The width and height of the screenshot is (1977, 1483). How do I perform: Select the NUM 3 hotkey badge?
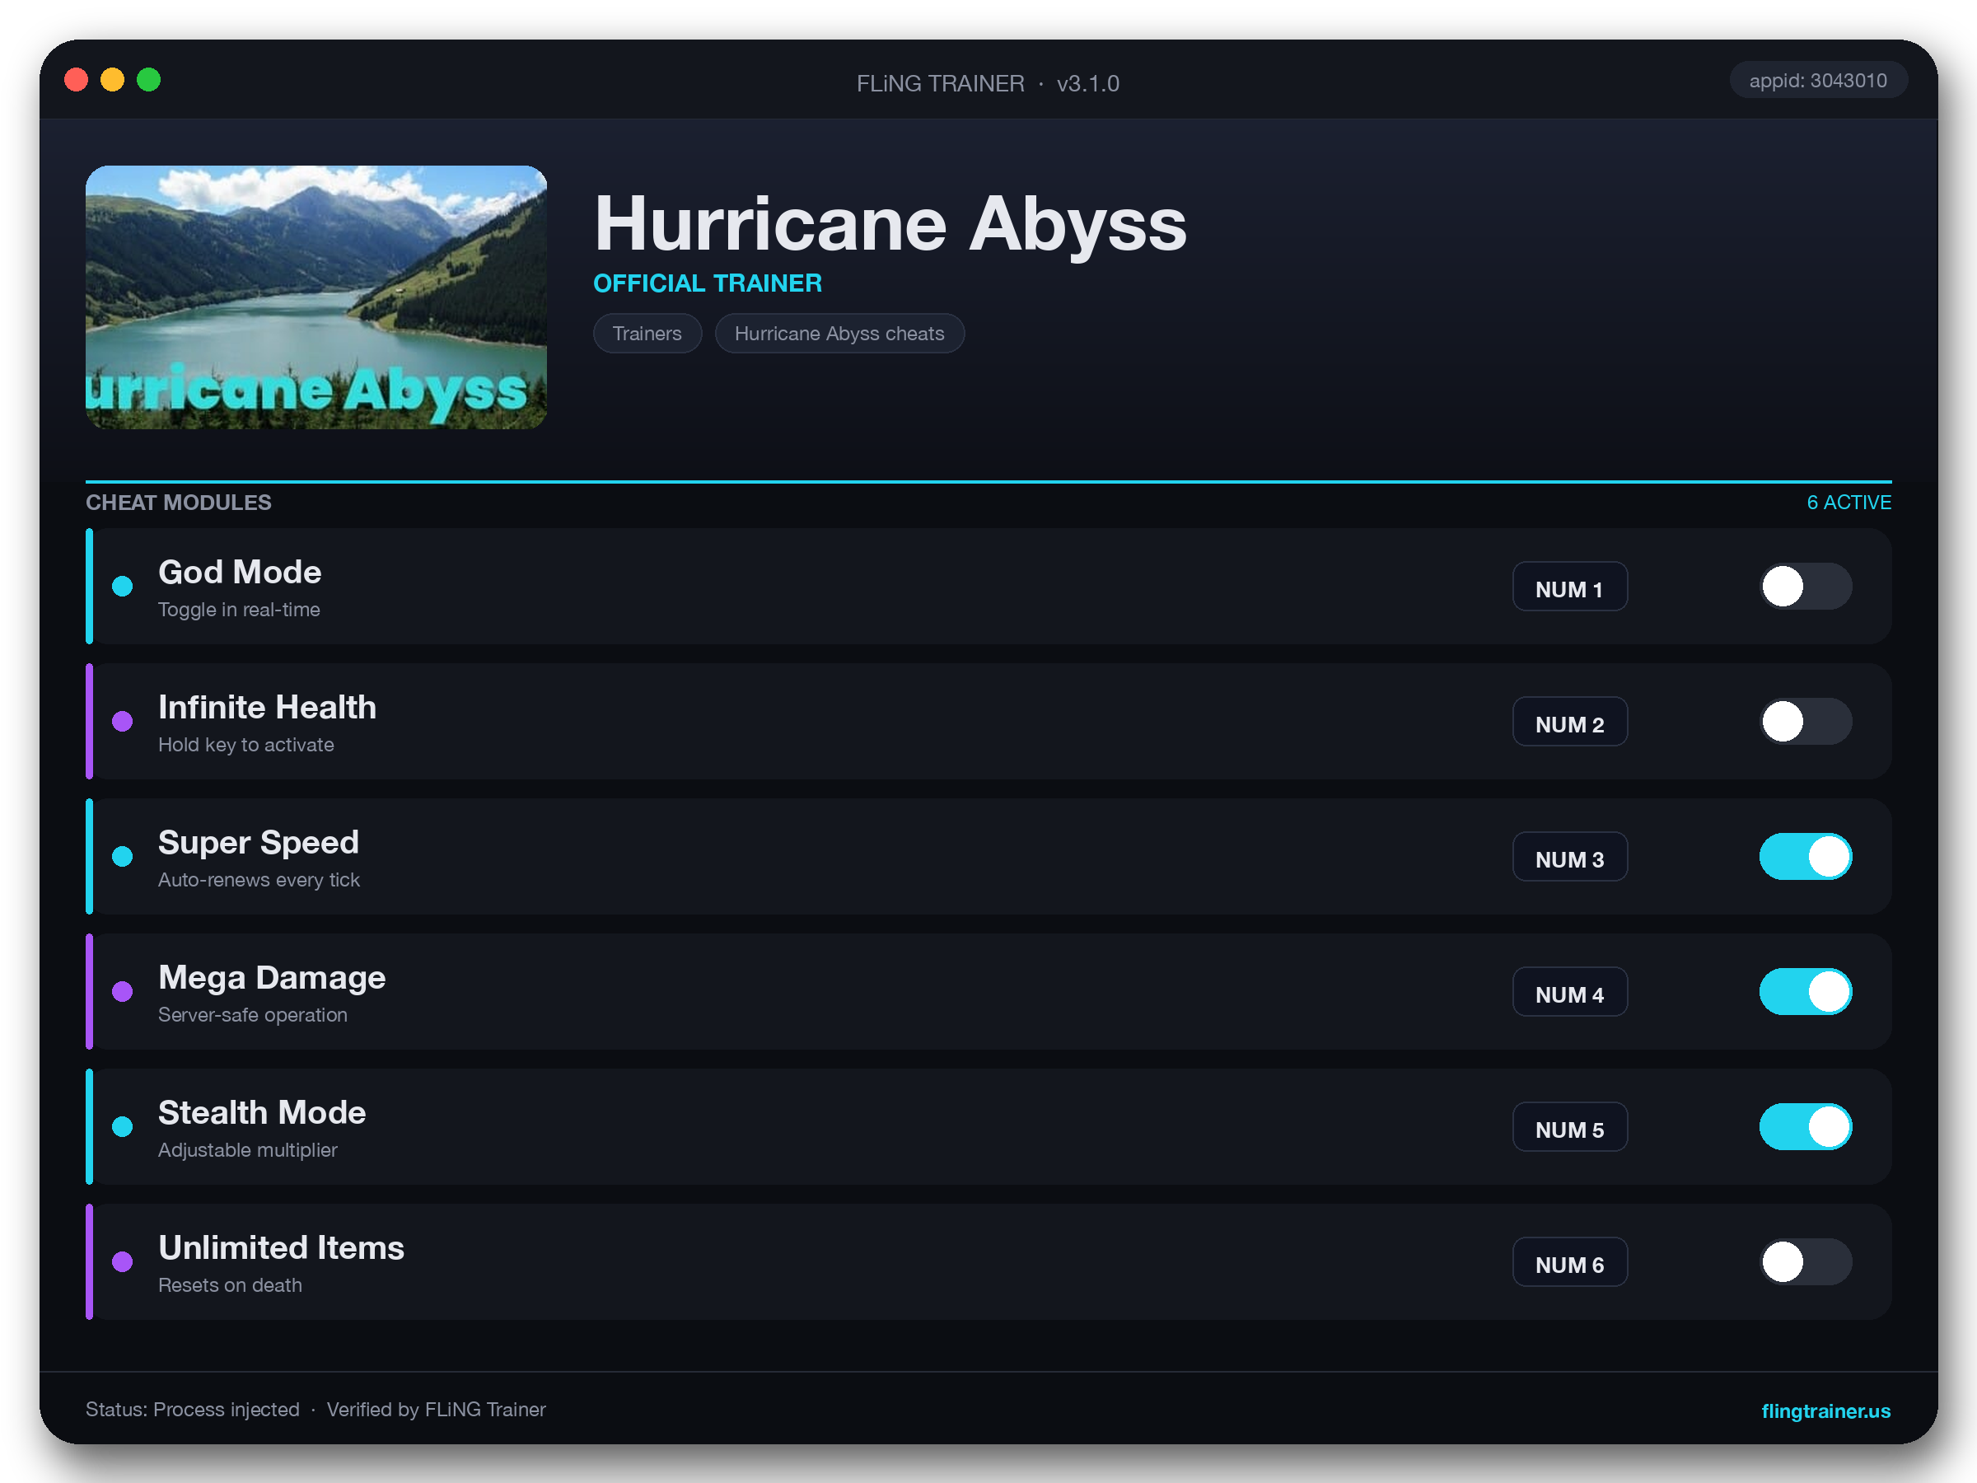[1569, 856]
